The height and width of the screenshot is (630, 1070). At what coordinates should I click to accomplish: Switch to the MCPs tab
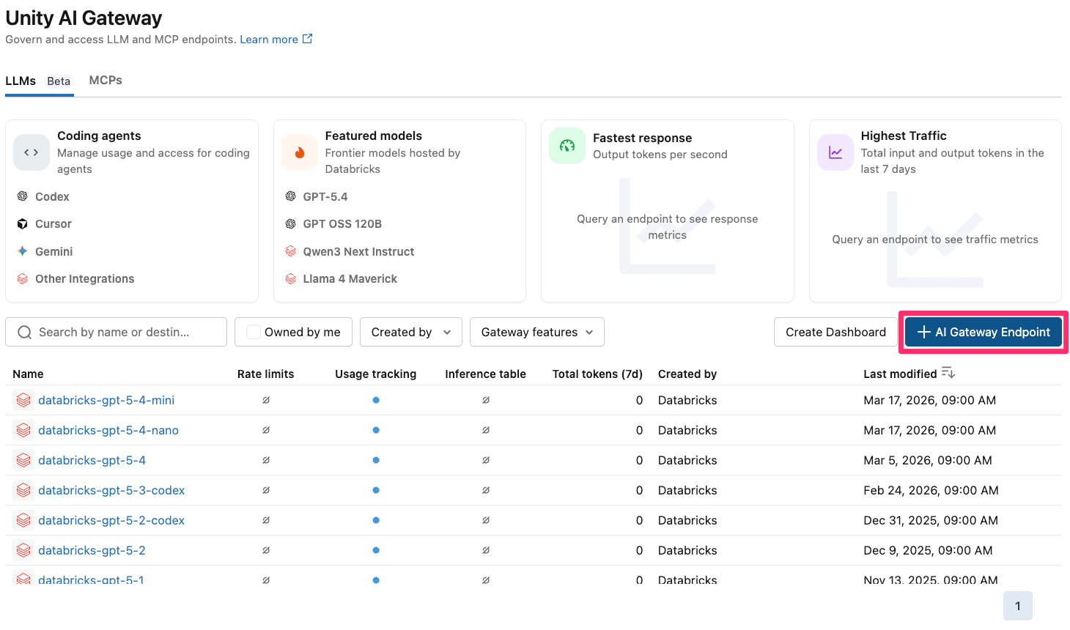[x=106, y=81]
